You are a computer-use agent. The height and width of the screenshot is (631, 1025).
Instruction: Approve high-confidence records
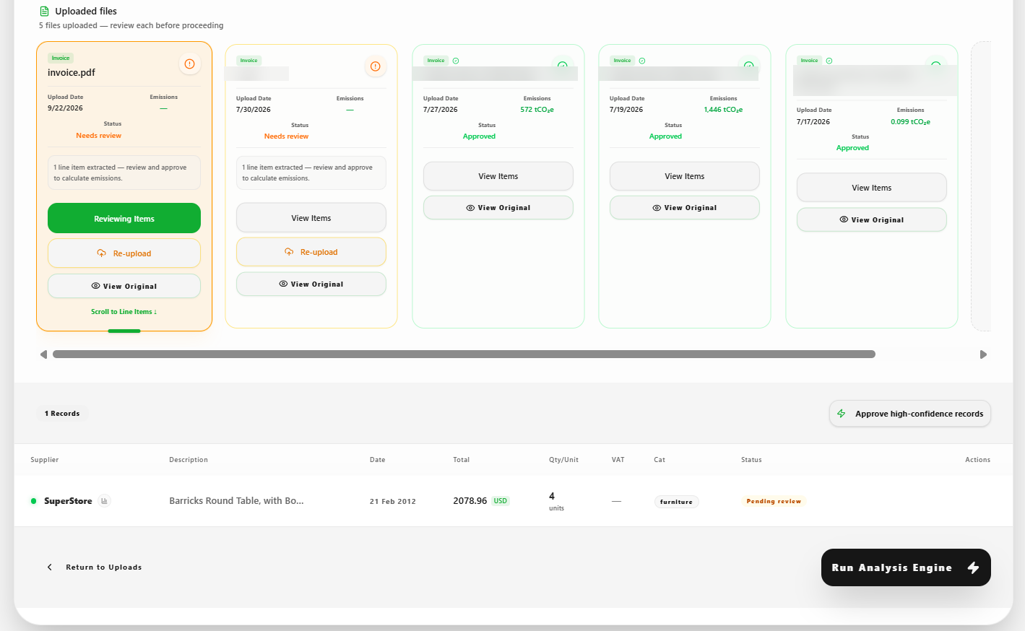click(910, 414)
